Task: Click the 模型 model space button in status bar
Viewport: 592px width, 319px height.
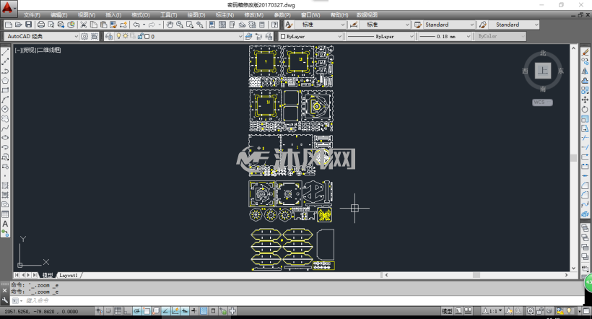Action: coord(447,311)
